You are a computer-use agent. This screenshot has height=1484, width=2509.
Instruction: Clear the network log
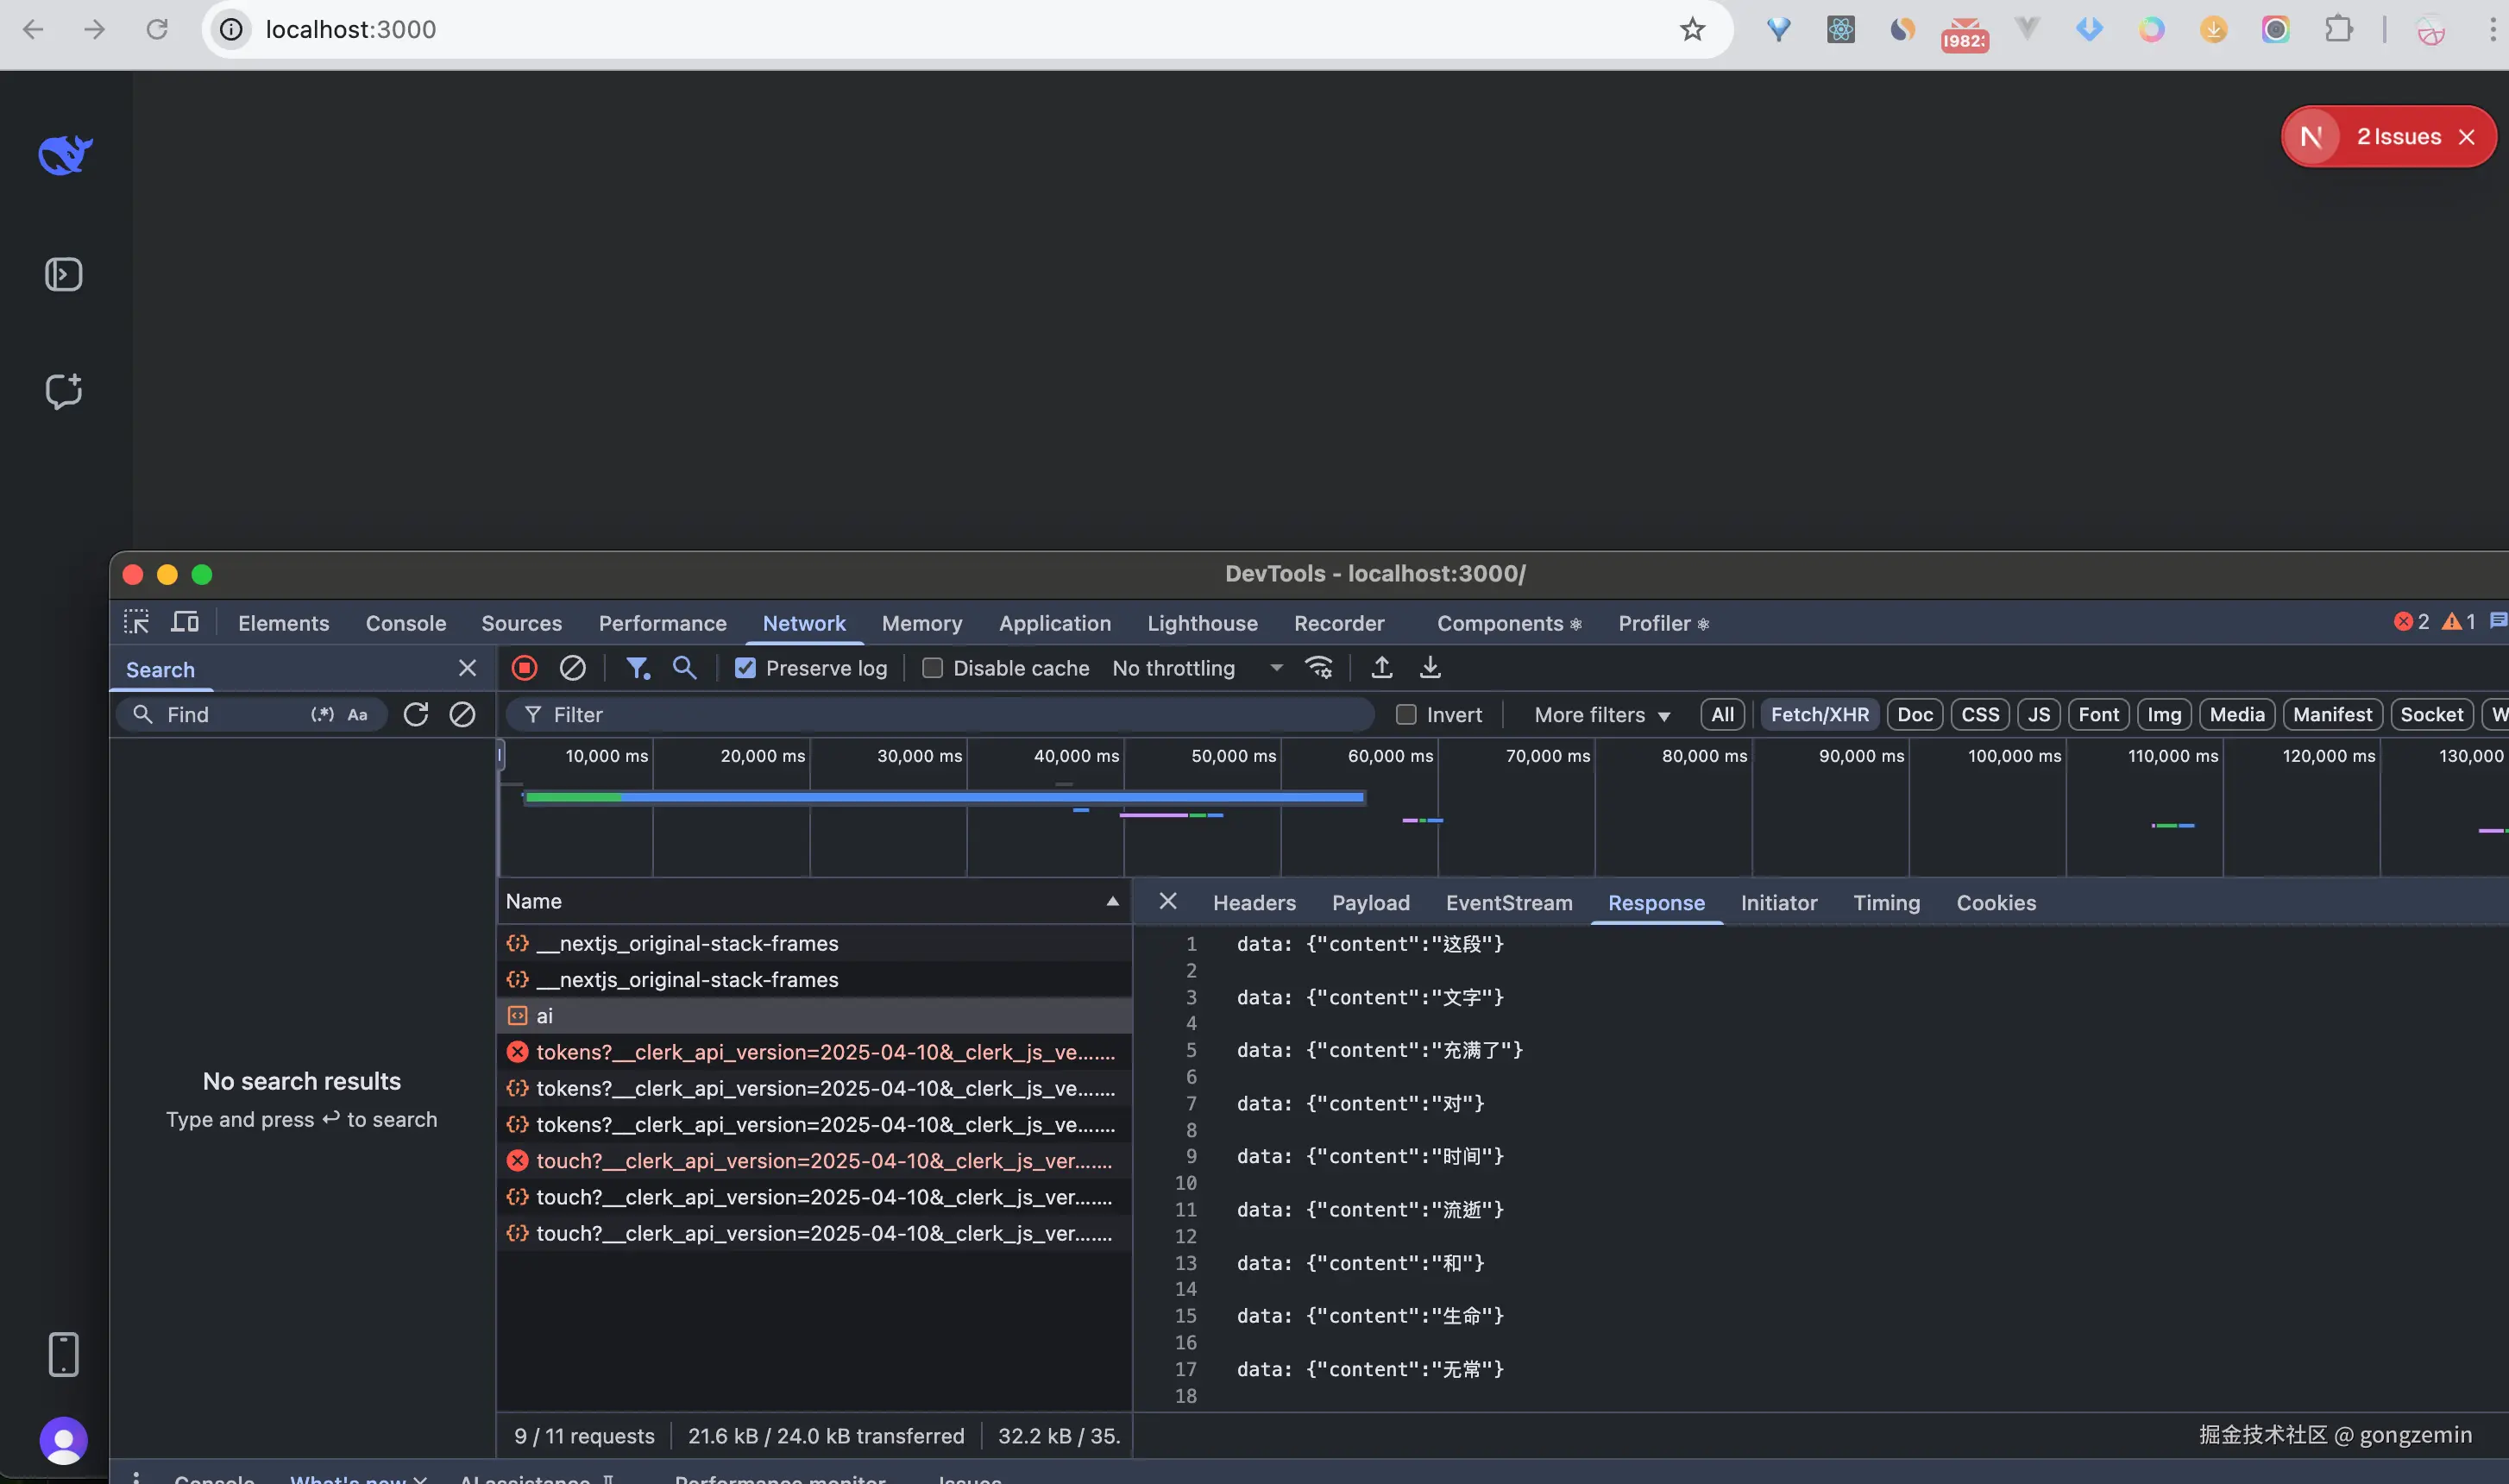[572, 668]
